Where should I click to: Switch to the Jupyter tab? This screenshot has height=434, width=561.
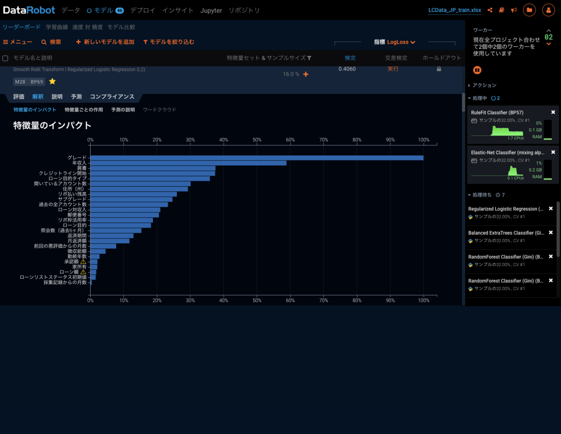(211, 10)
